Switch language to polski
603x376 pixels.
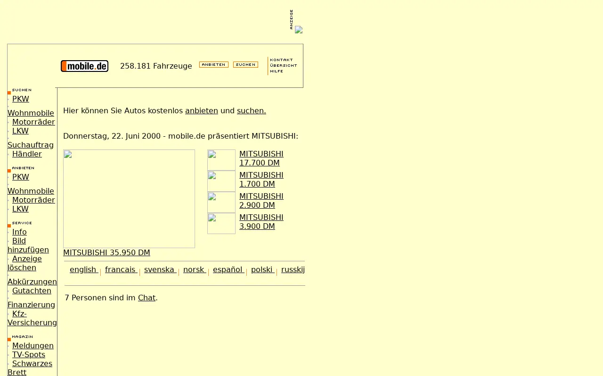click(x=263, y=270)
